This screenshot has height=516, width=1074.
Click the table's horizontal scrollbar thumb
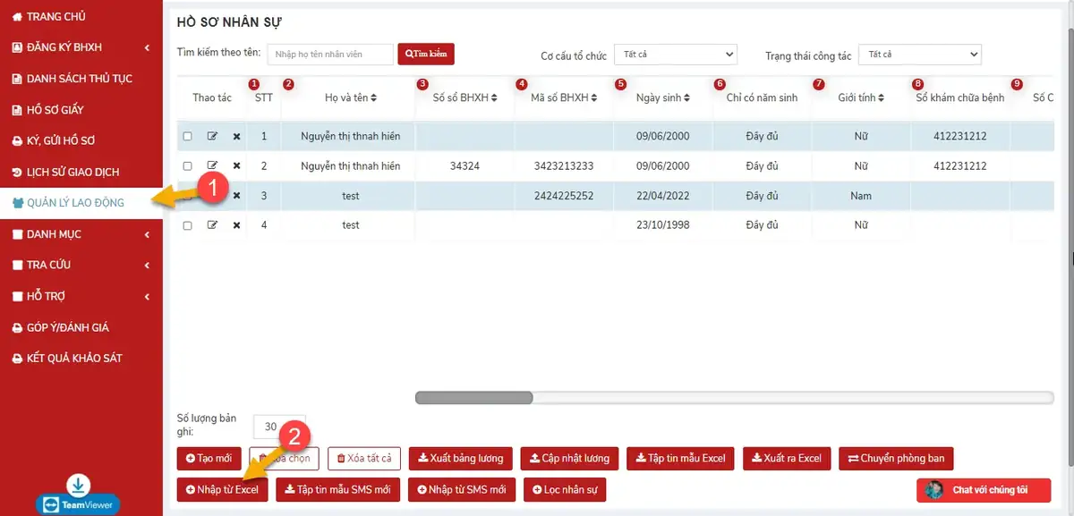point(474,398)
